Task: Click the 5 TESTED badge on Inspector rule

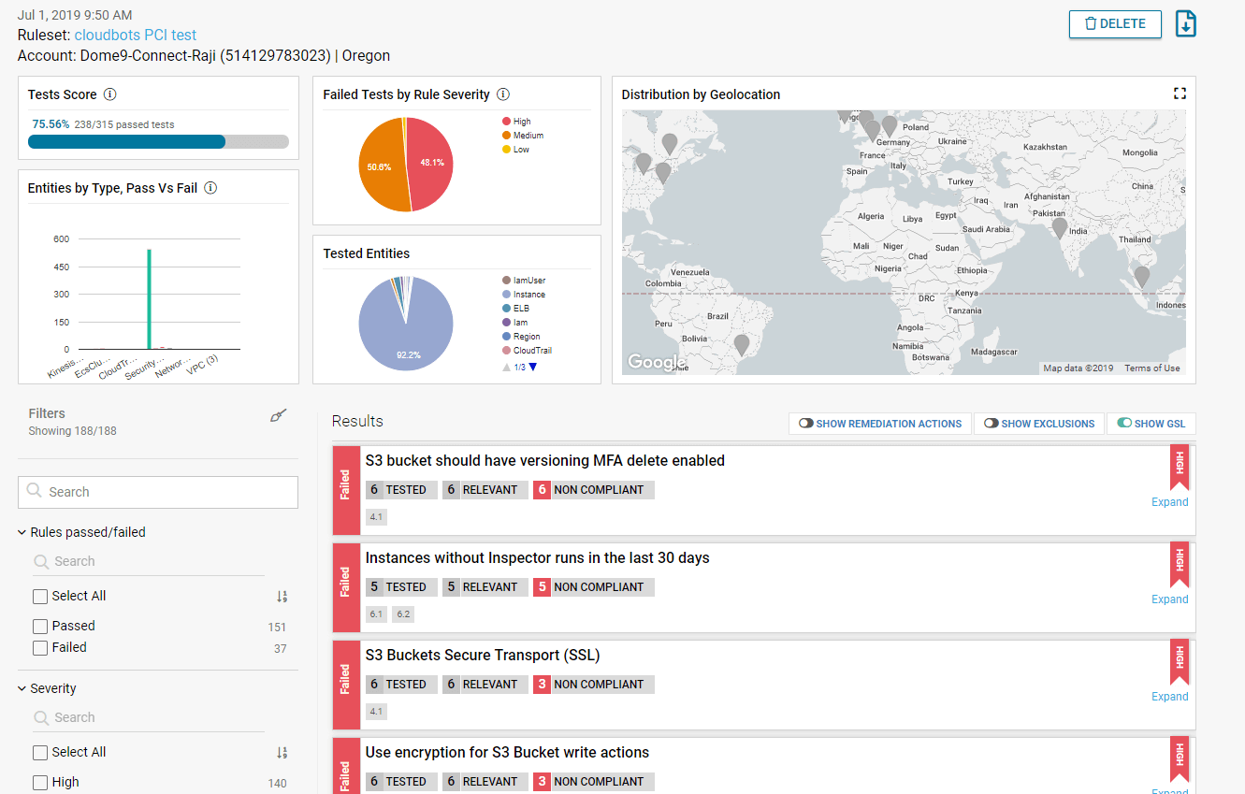Action: [x=401, y=587]
